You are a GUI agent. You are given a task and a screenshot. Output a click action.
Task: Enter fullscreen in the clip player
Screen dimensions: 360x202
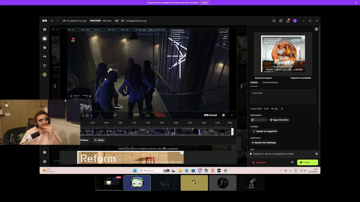click(x=231, y=115)
